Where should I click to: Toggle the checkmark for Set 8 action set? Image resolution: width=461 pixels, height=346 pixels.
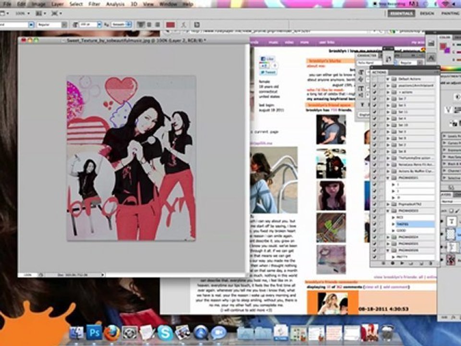coord(375,151)
